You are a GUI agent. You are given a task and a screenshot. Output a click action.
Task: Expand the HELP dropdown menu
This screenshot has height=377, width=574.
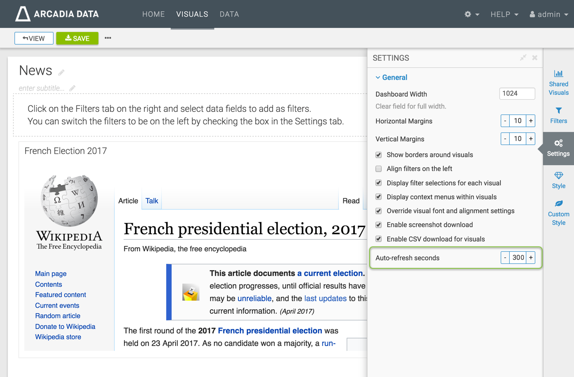click(504, 14)
